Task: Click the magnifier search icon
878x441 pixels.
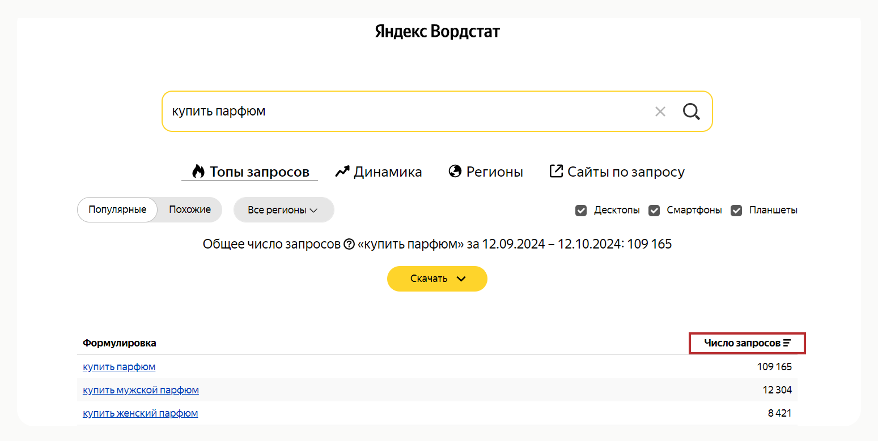Action: point(691,111)
